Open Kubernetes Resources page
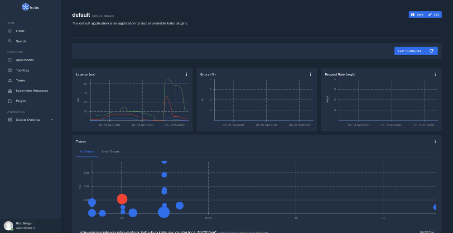This screenshot has width=453, height=233. 32,90
